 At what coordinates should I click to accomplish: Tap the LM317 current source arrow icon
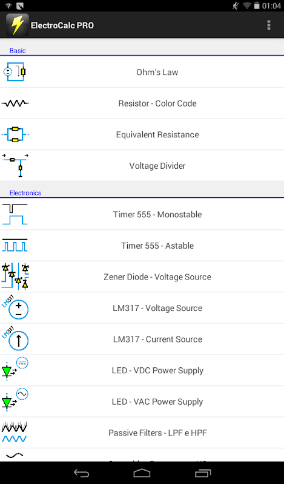(x=15, y=339)
